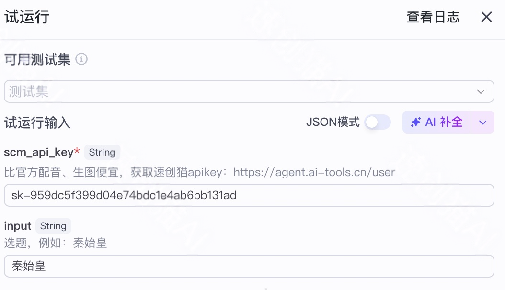The height and width of the screenshot is (290, 505).
Task: Select the scm_api_key parameter label
Action: (39, 153)
